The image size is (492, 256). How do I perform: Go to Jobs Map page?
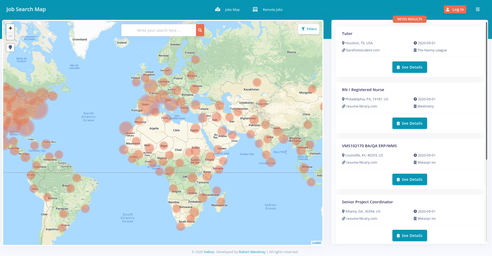228,10
